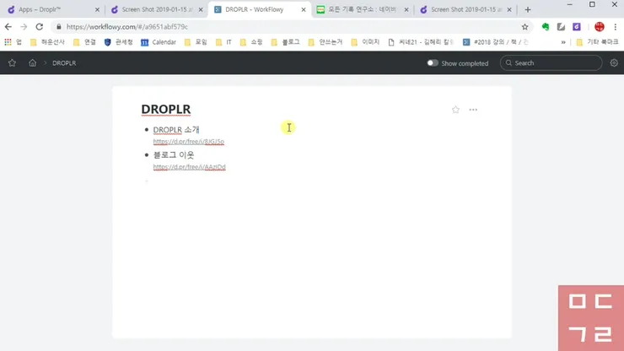The width and height of the screenshot is (624, 351).
Task: Open the Droplr extension
Action: pos(577,27)
